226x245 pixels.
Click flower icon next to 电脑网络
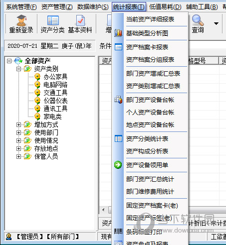37,85
